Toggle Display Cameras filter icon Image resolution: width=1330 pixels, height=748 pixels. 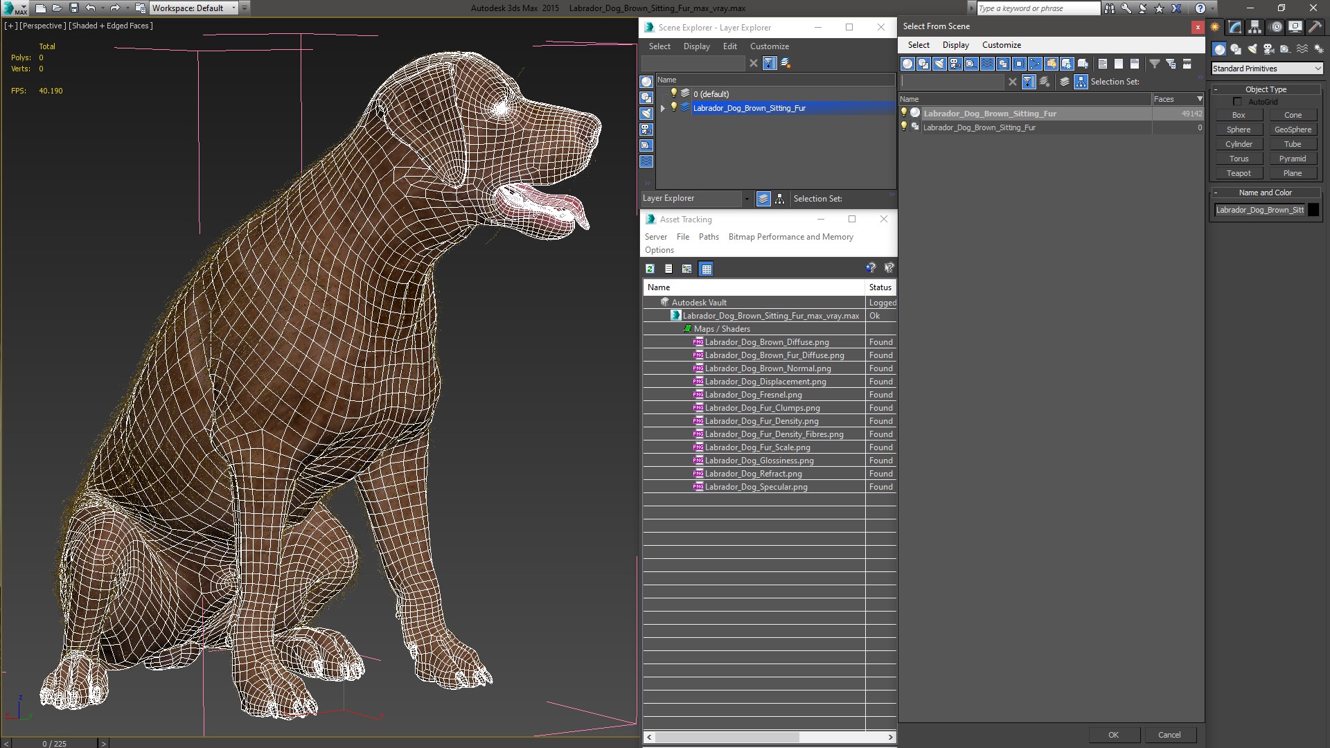click(955, 64)
